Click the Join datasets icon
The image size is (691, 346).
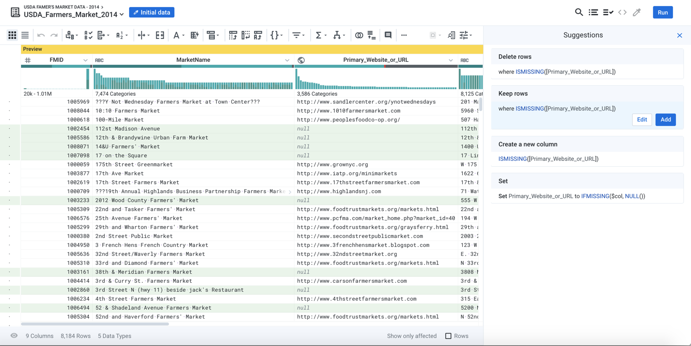coord(359,35)
